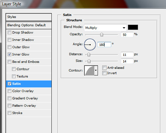Viewport: 166px width, 133px height.
Task: Click the Opacity percentage field
Action: (x=127, y=35)
